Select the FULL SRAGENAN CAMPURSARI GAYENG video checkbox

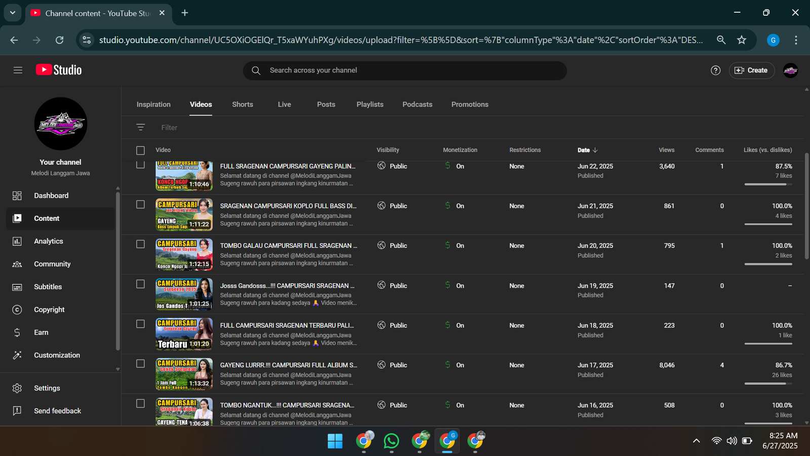(x=140, y=165)
